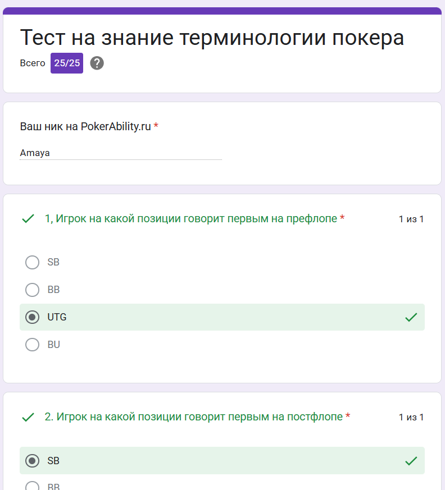Click the help question mark icon
Screen dimensions: 445x490
(x=97, y=63)
